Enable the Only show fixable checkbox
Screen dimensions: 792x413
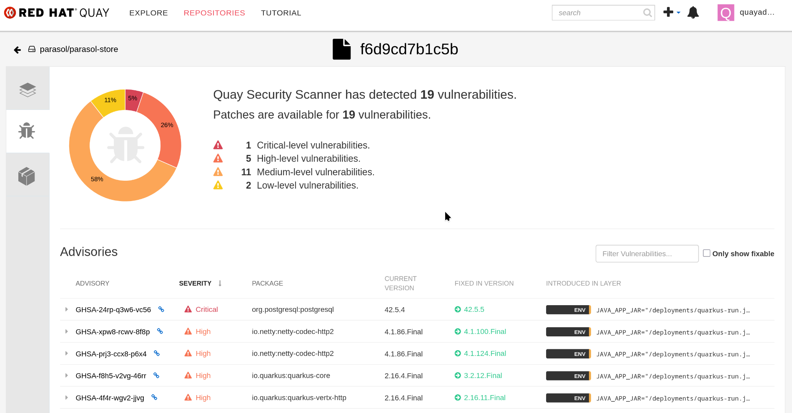707,253
